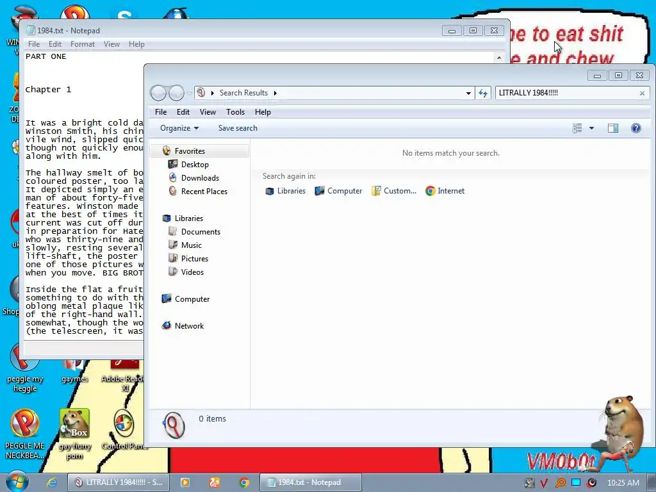
Task: Switch to LITRALLY 1984 search taskbar button
Action: tap(119, 482)
